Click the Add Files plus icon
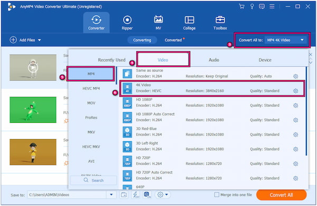 (13, 40)
